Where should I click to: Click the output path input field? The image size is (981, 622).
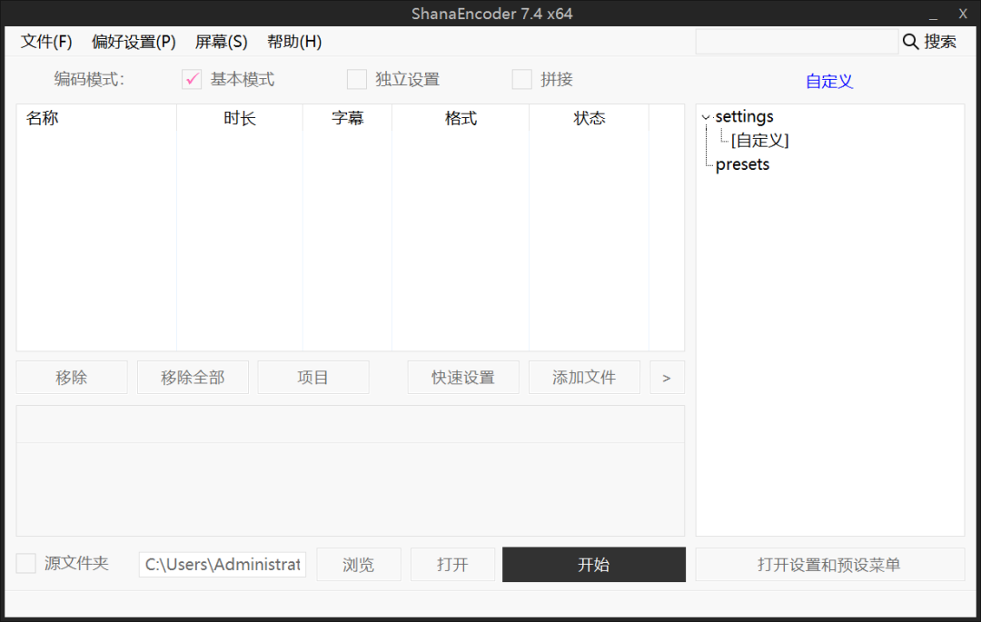pyautogui.click(x=222, y=564)
